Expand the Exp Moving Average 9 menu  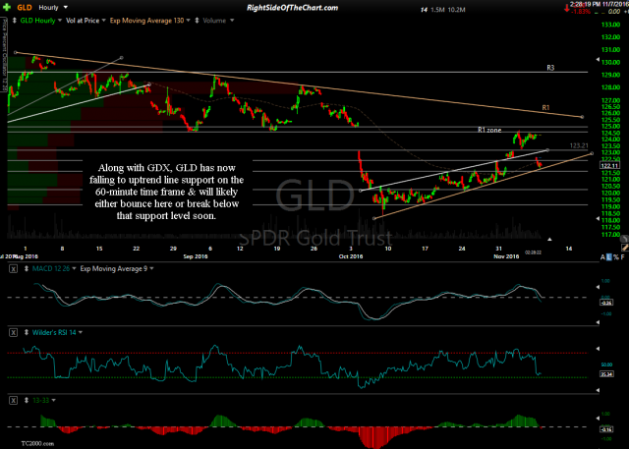coord(151,269)
